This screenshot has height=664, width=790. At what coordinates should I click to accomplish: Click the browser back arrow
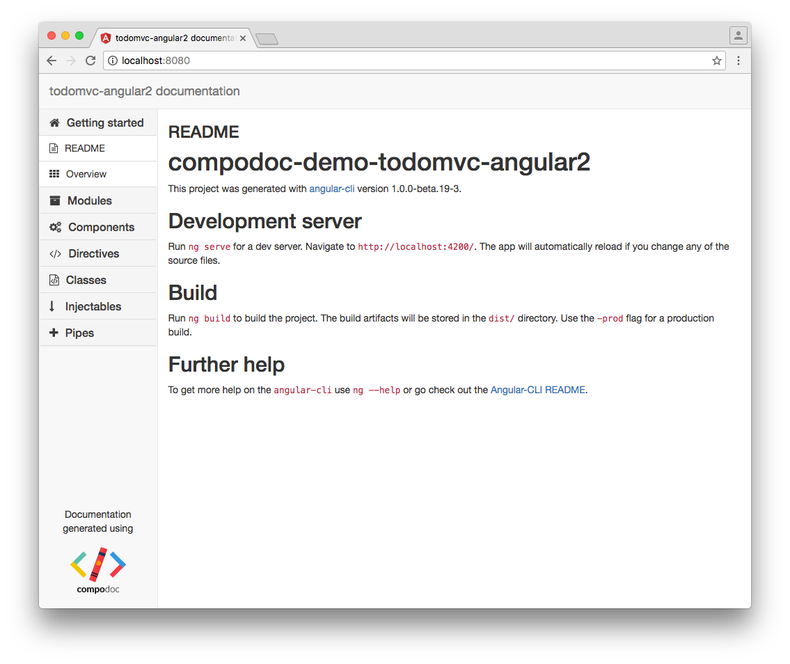click(51, 61)
